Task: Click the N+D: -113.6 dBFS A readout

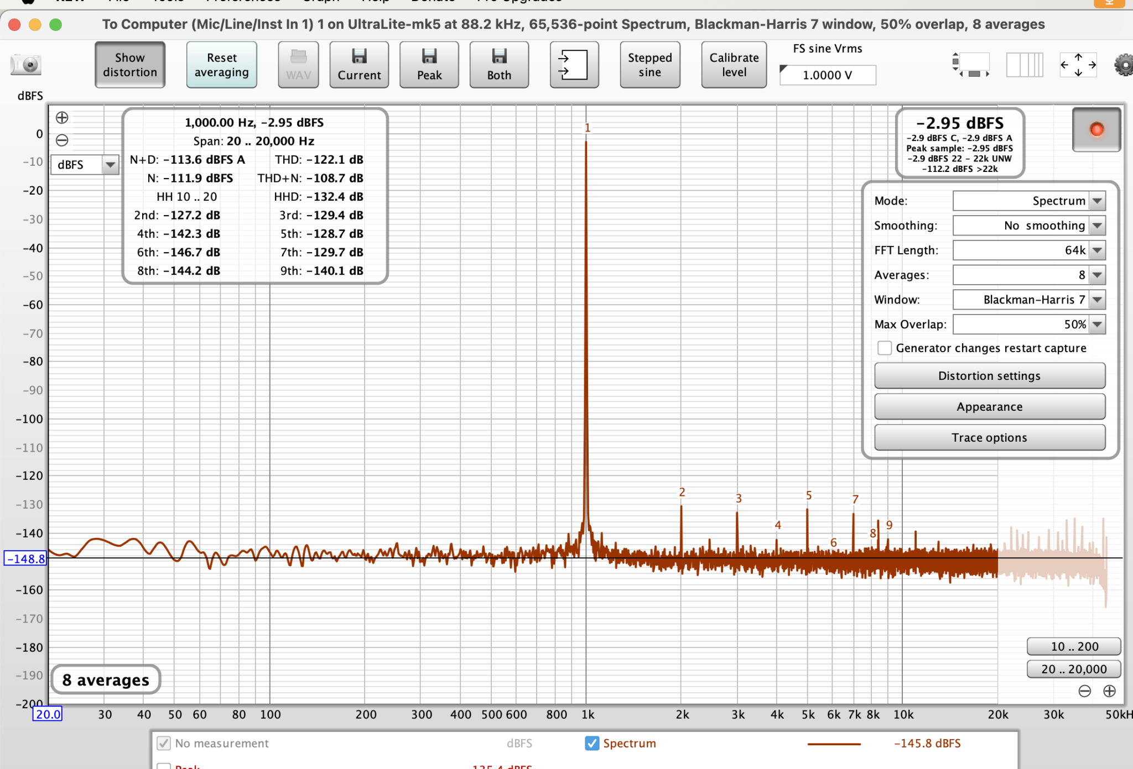Action: click(x=188, y=160)
